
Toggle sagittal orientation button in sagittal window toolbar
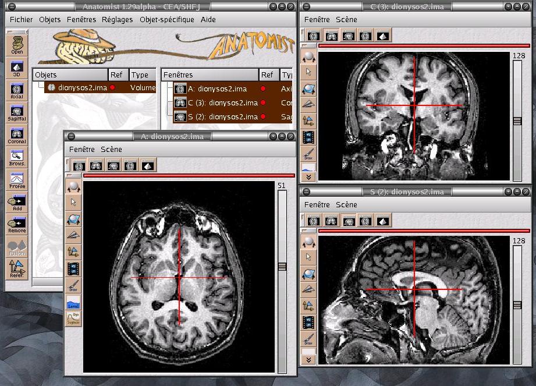pyautogui.click(x=349, y=221)
